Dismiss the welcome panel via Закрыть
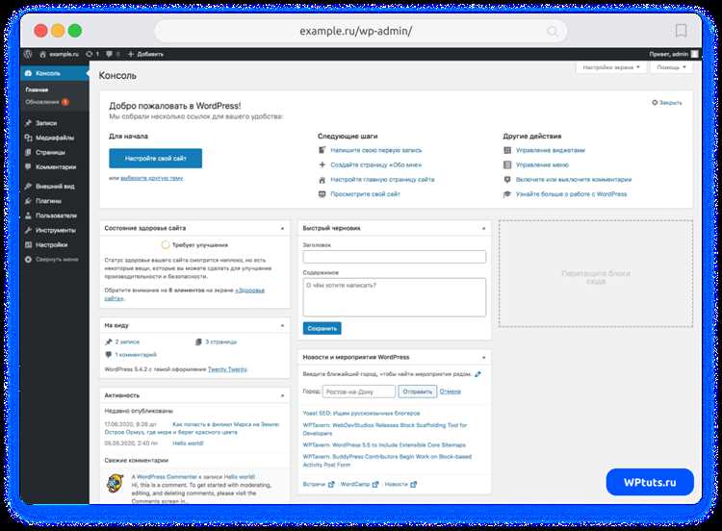The width and height of the screenshot is (722, 531). (x=667, y=103)
